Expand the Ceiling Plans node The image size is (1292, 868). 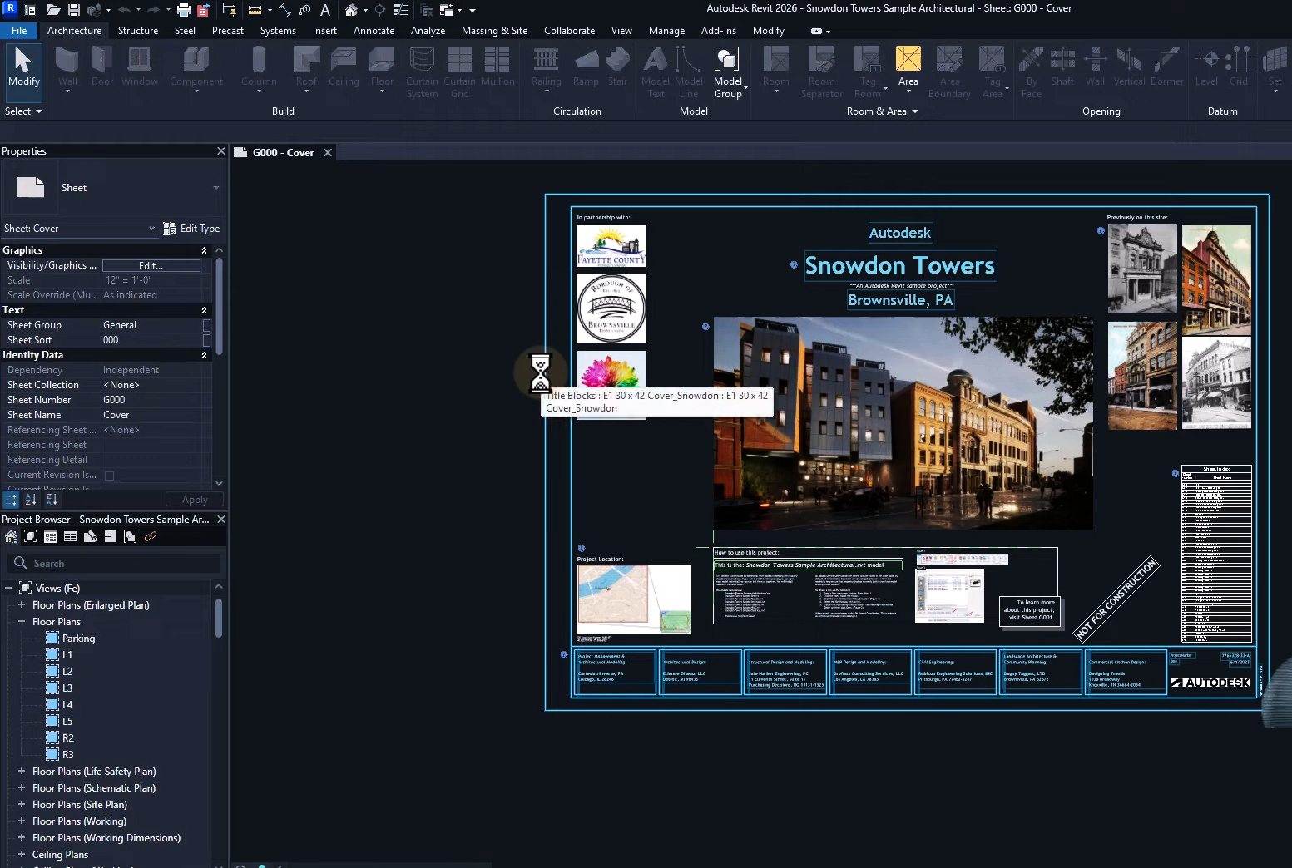22,855
